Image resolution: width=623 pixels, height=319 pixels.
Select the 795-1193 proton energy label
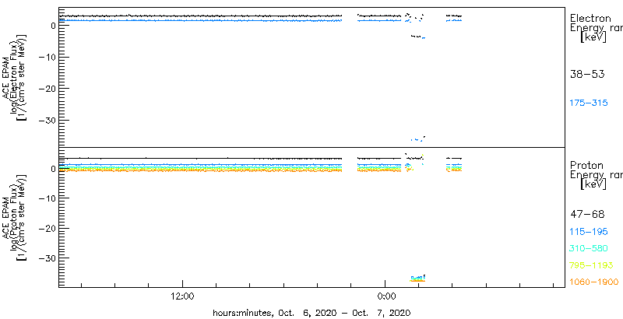click(591, 265)
